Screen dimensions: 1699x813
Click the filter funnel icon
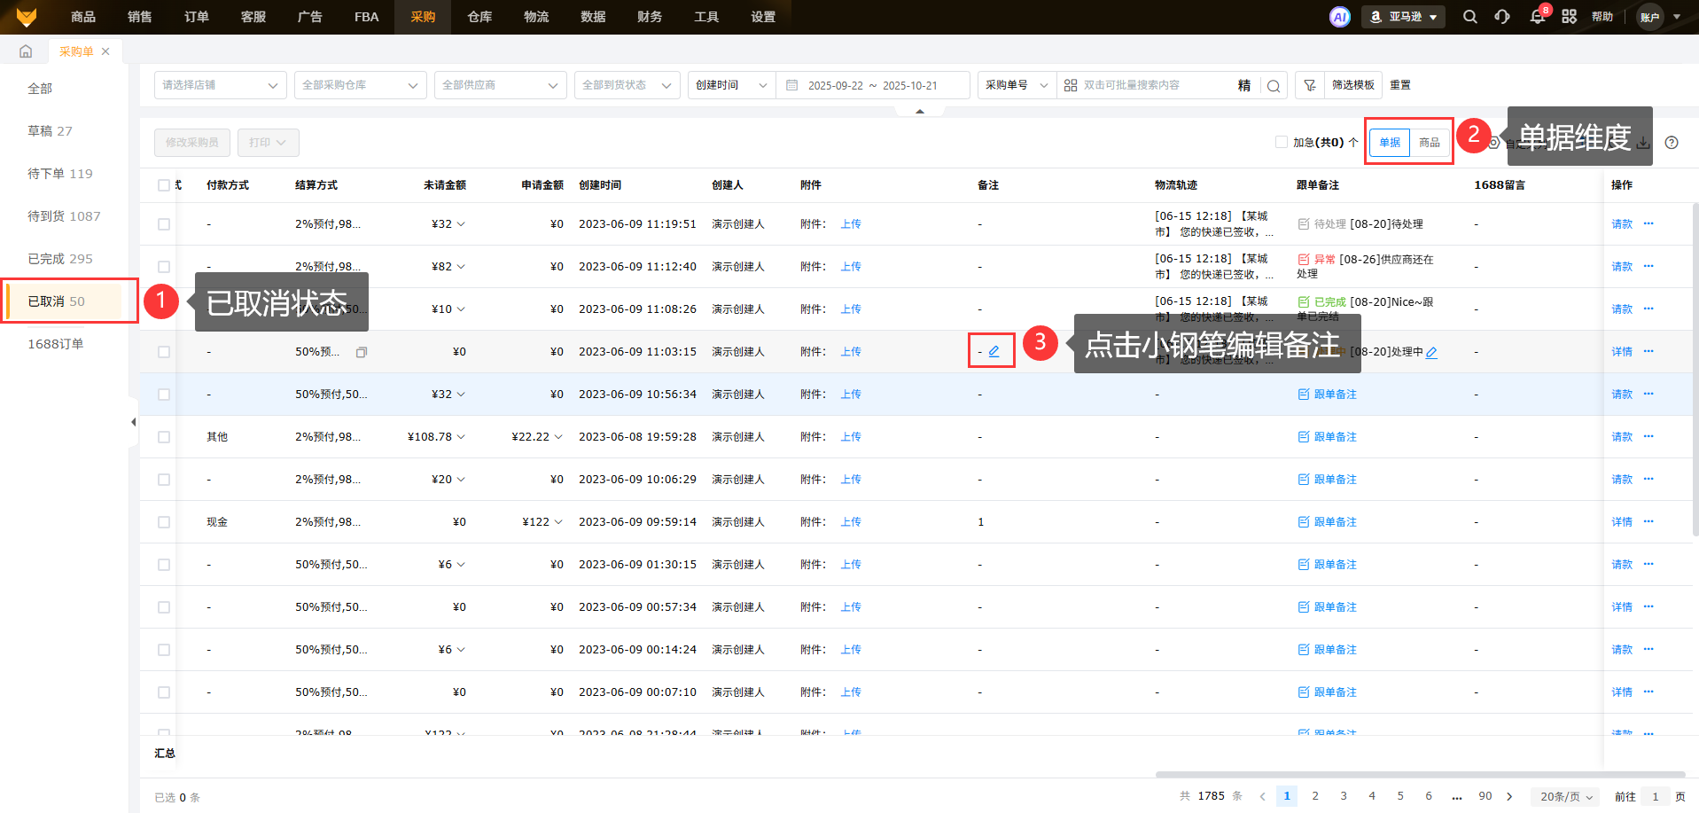tap(1309, 85)
